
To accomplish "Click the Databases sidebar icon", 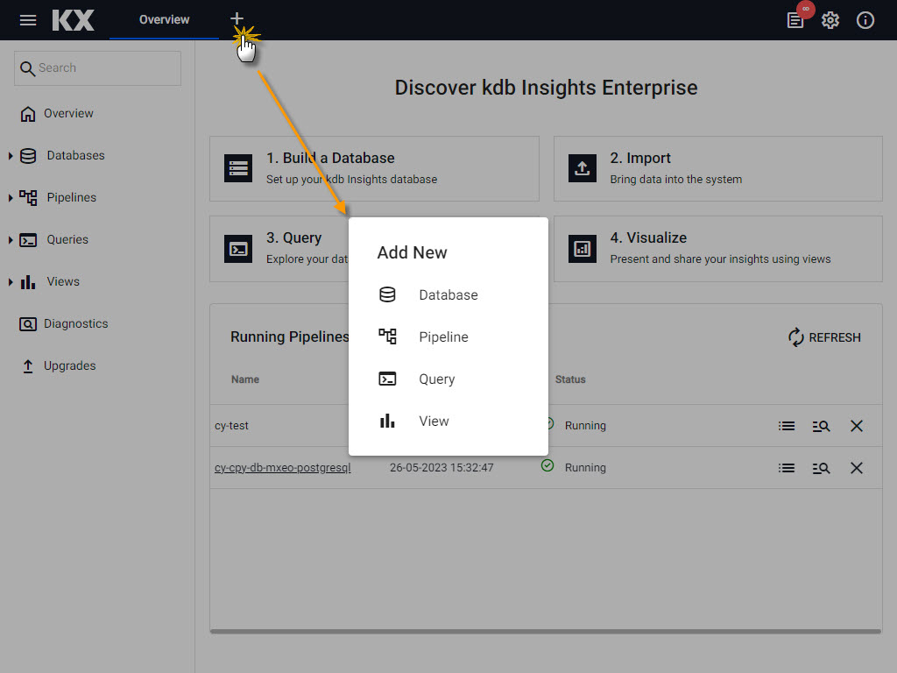I will click(28, 156).
